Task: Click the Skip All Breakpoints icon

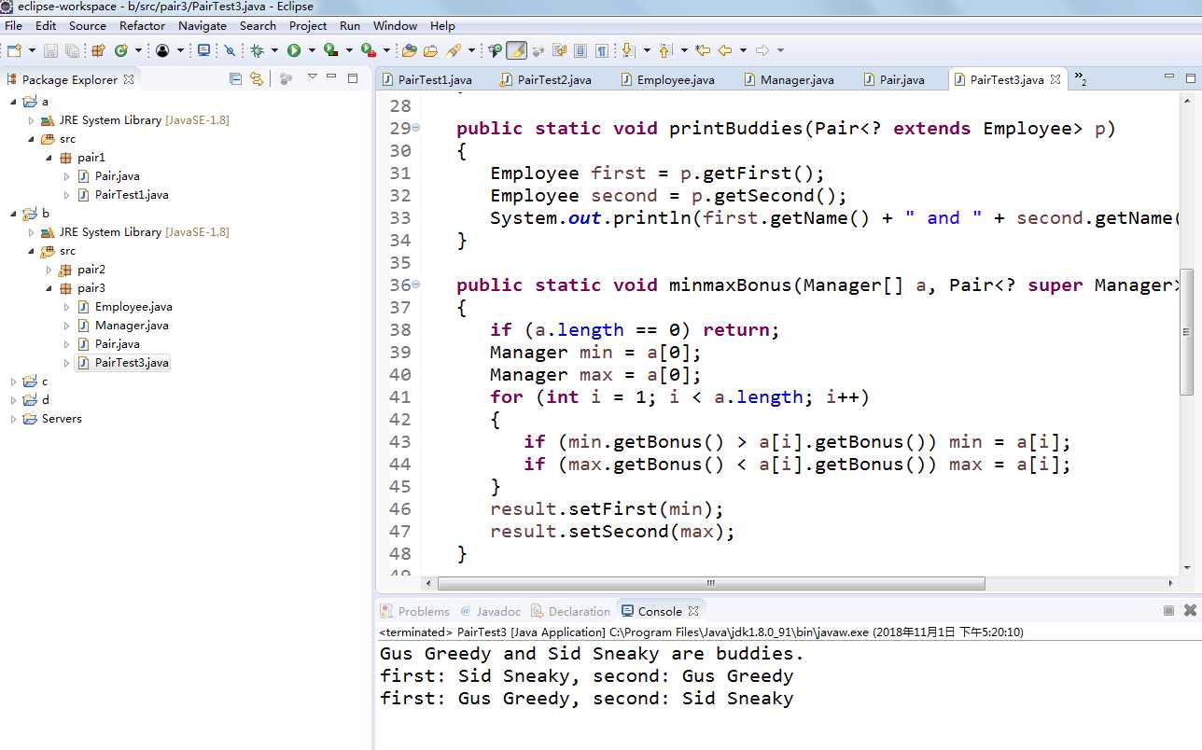Action: pos(230,50)
